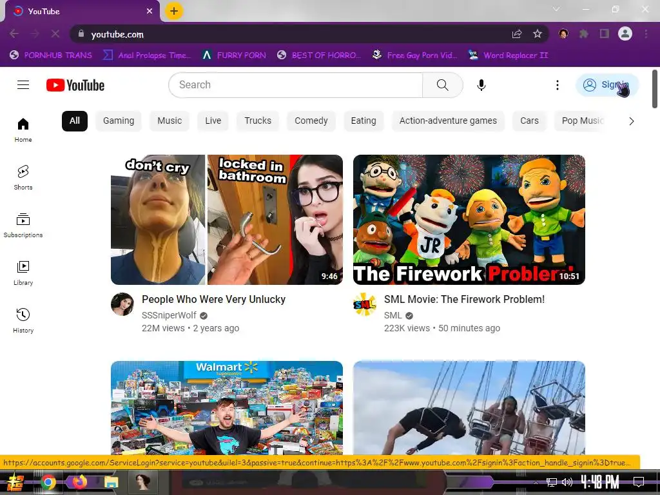Select the Action-adventure games chip
This screenshot has height=495, width=660.
(x=449, y=121)
